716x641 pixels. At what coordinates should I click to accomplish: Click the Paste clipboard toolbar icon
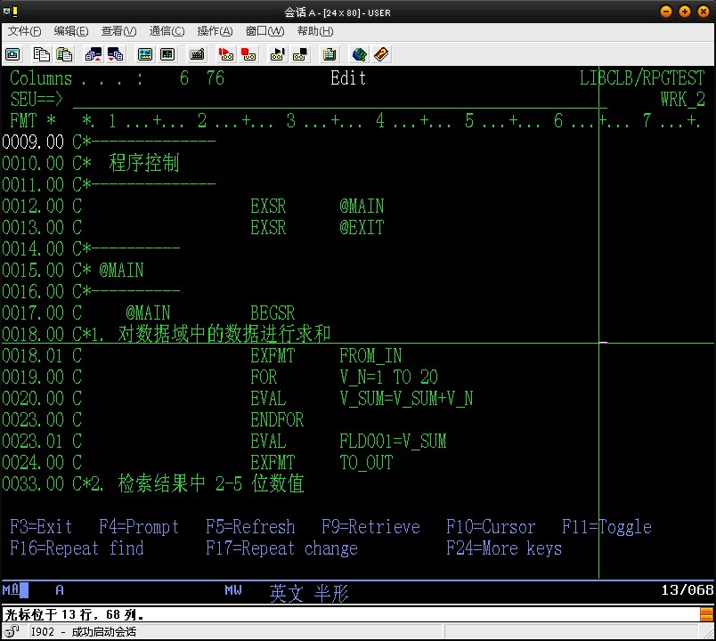click(x=64, y=54)
